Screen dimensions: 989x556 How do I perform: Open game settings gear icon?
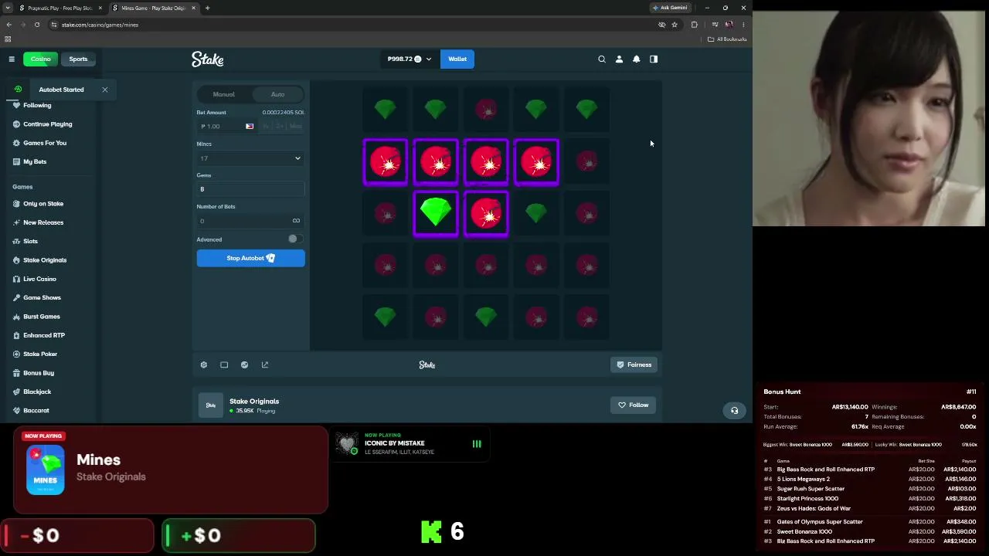pos(204,364)
